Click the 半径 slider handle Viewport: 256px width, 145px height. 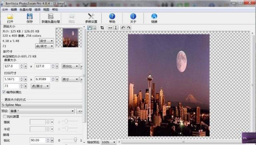[66, 129]
